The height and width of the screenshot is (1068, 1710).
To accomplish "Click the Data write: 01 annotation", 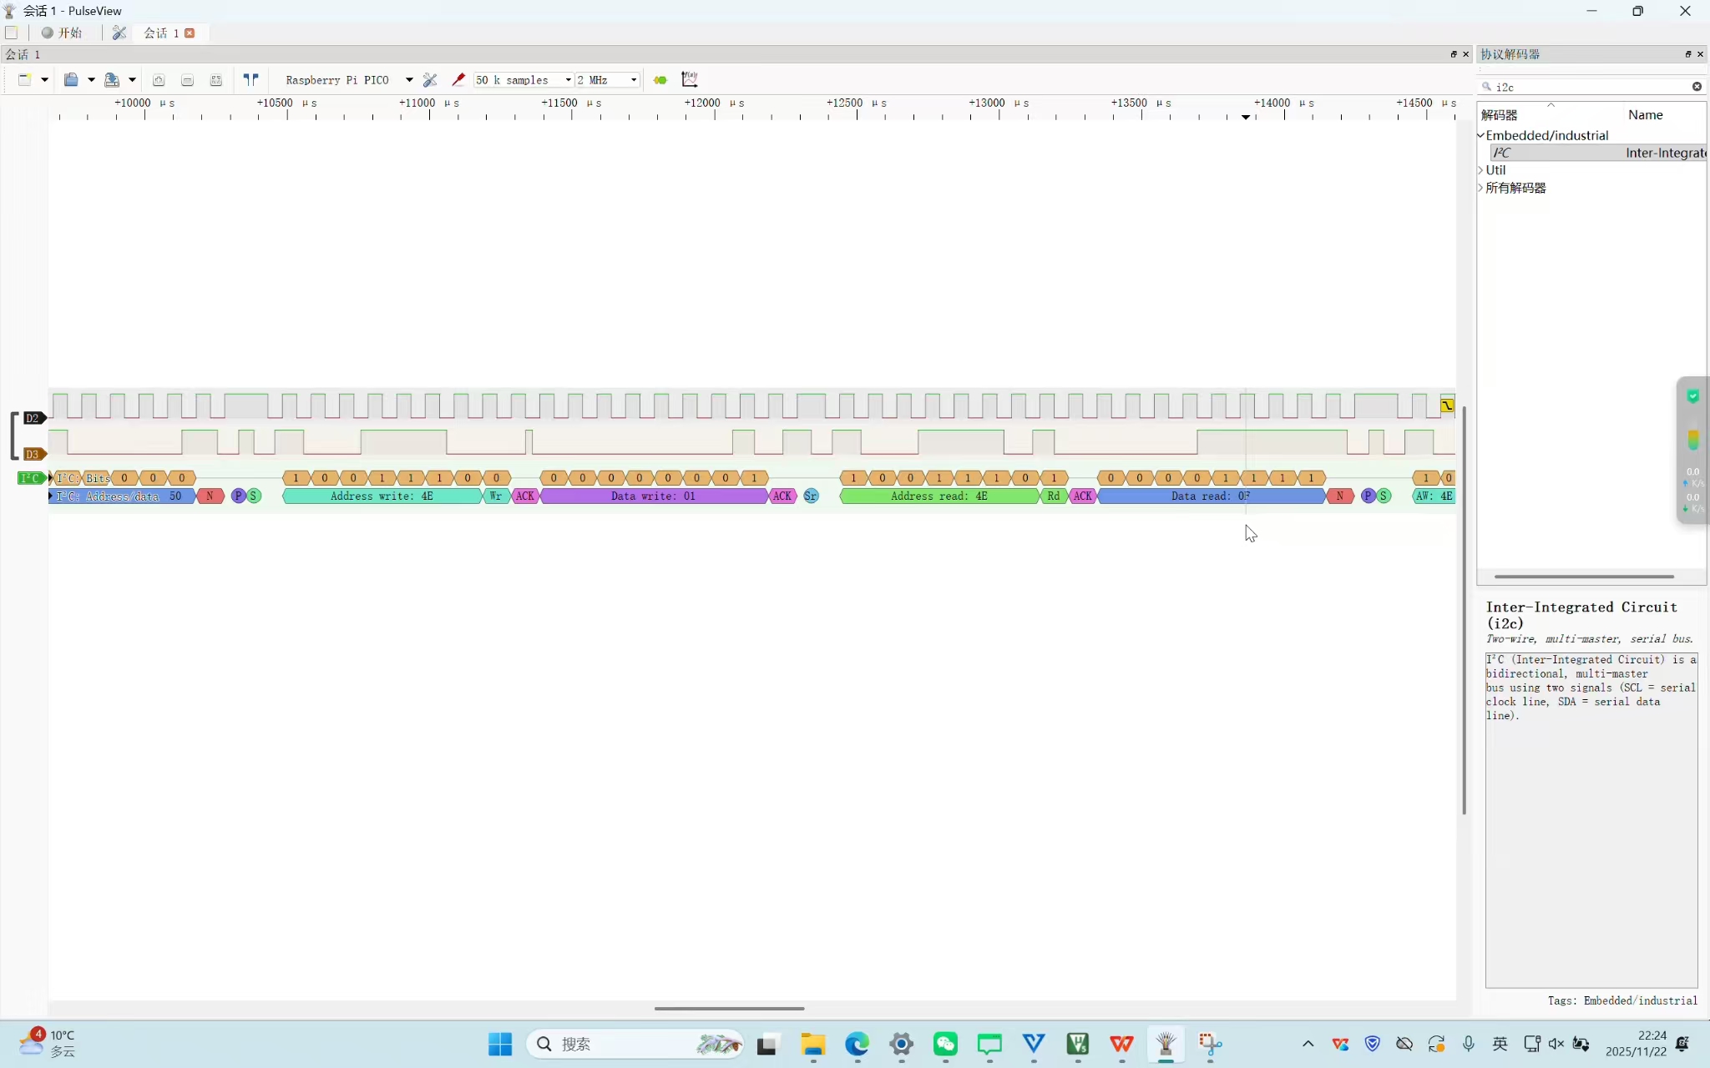I will 653,496.
